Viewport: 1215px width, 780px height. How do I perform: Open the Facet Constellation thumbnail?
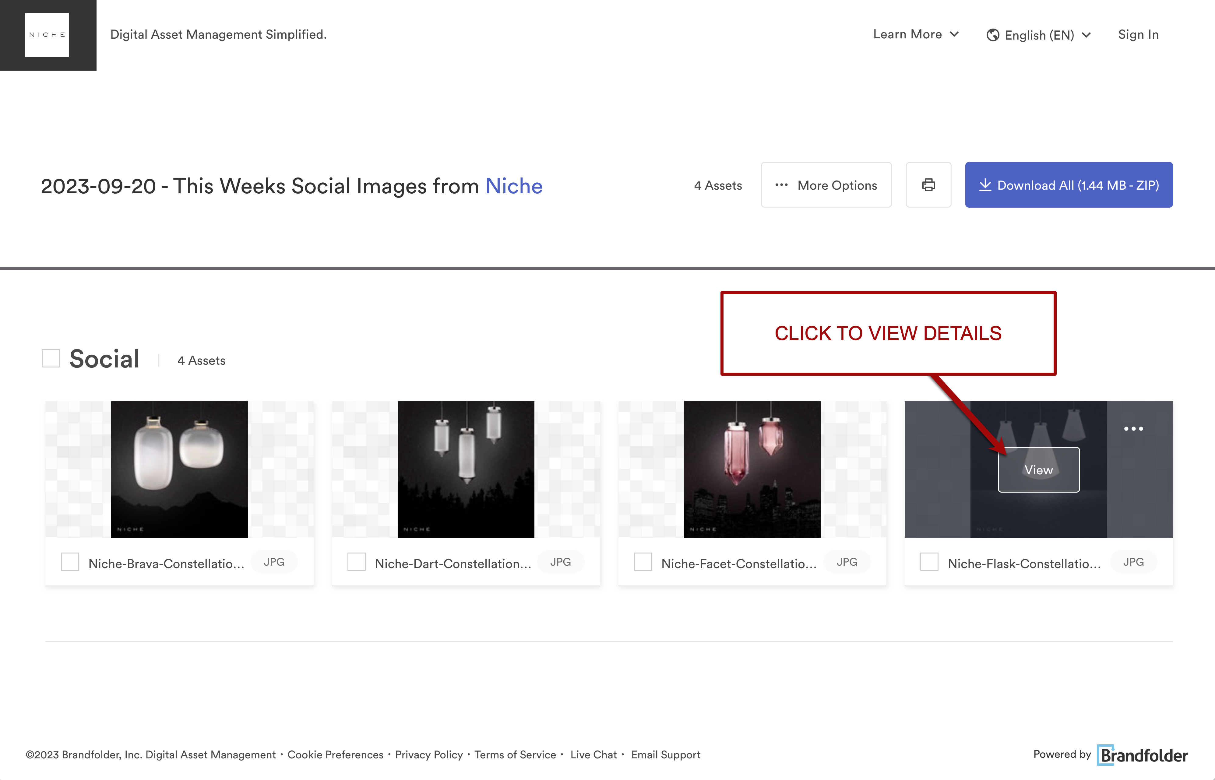(752, 469)
